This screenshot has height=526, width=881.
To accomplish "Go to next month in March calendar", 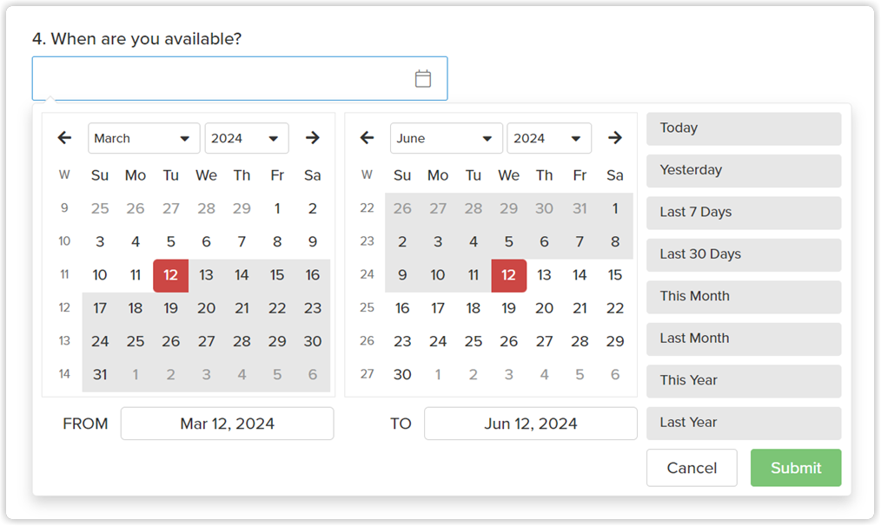I will (313, 137).
